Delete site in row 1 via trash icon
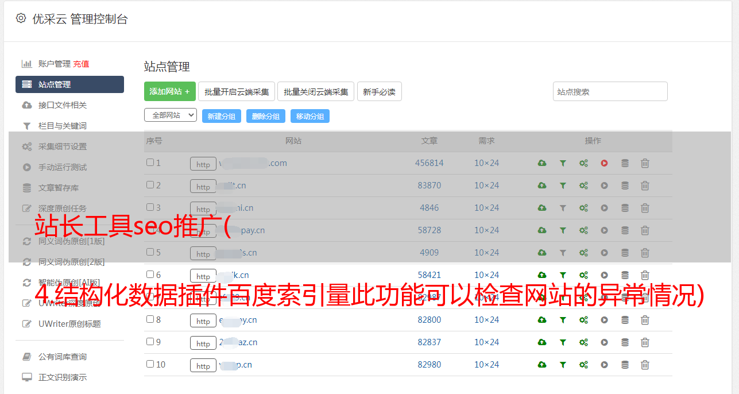Screen dimensions: 739x394 click(645, 163)
